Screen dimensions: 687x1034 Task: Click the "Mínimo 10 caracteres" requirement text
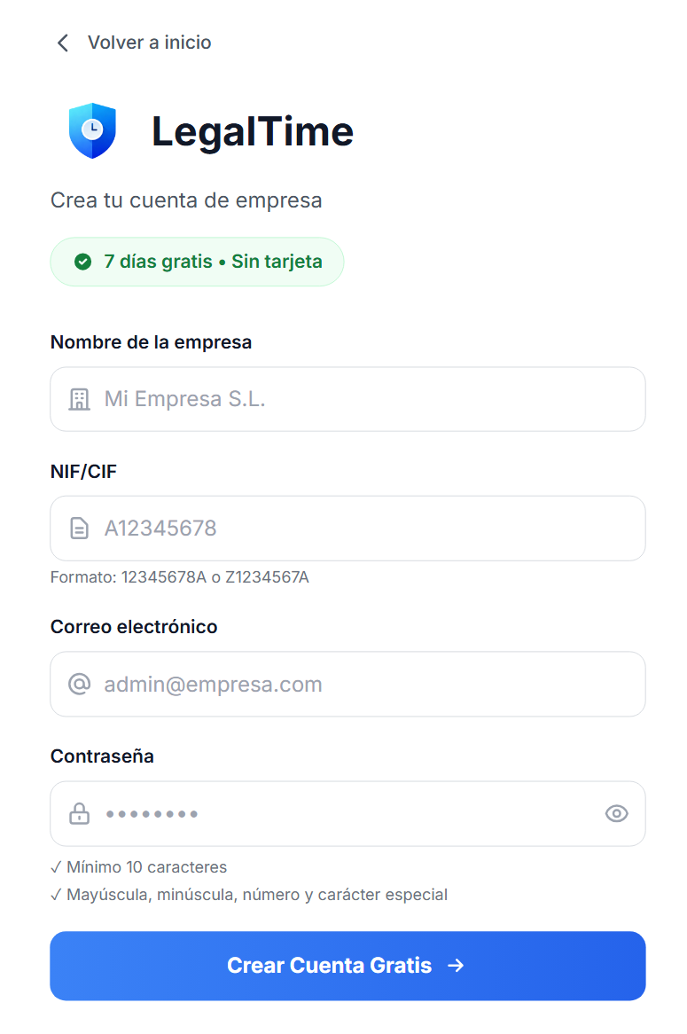146,867
